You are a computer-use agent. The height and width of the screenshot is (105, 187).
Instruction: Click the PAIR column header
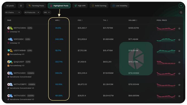[9, 21]
